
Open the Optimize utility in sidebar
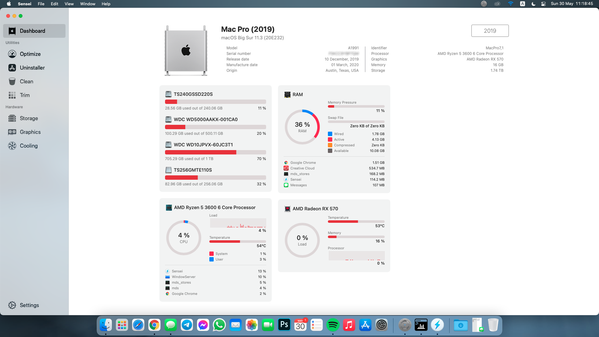[30, 54]
